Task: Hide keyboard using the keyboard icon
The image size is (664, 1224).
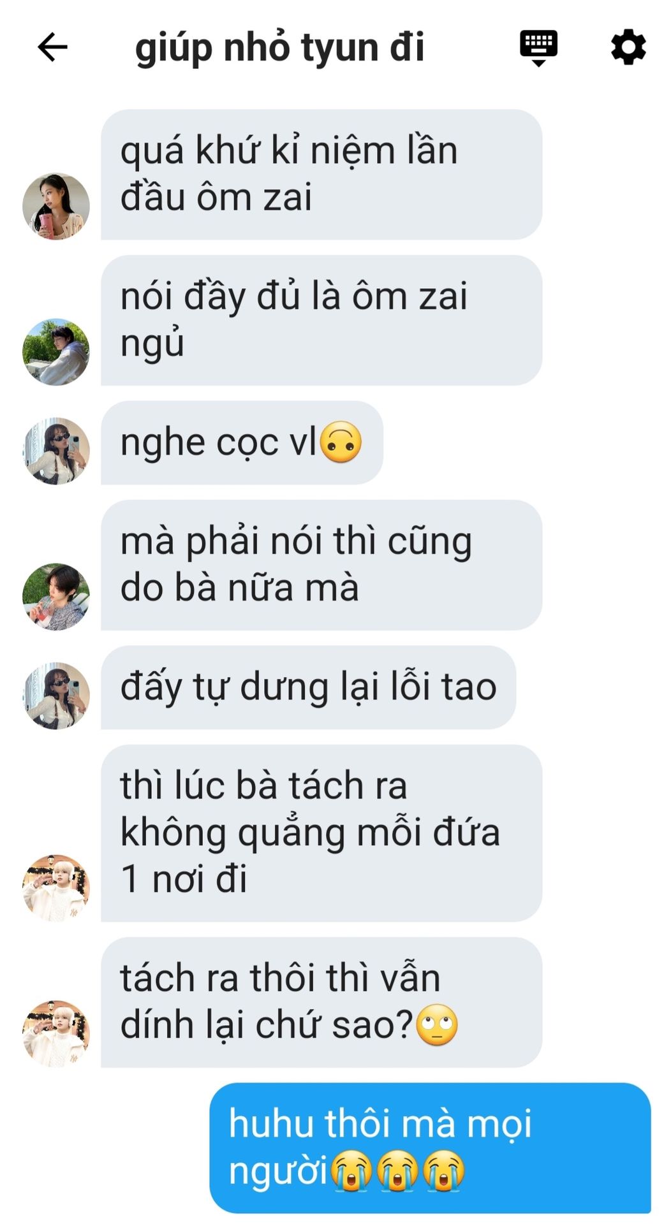Action: [538, 47]
